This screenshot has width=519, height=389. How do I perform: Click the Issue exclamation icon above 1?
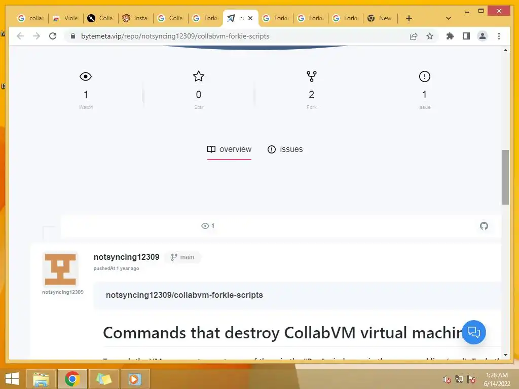(x=424, y=76)
